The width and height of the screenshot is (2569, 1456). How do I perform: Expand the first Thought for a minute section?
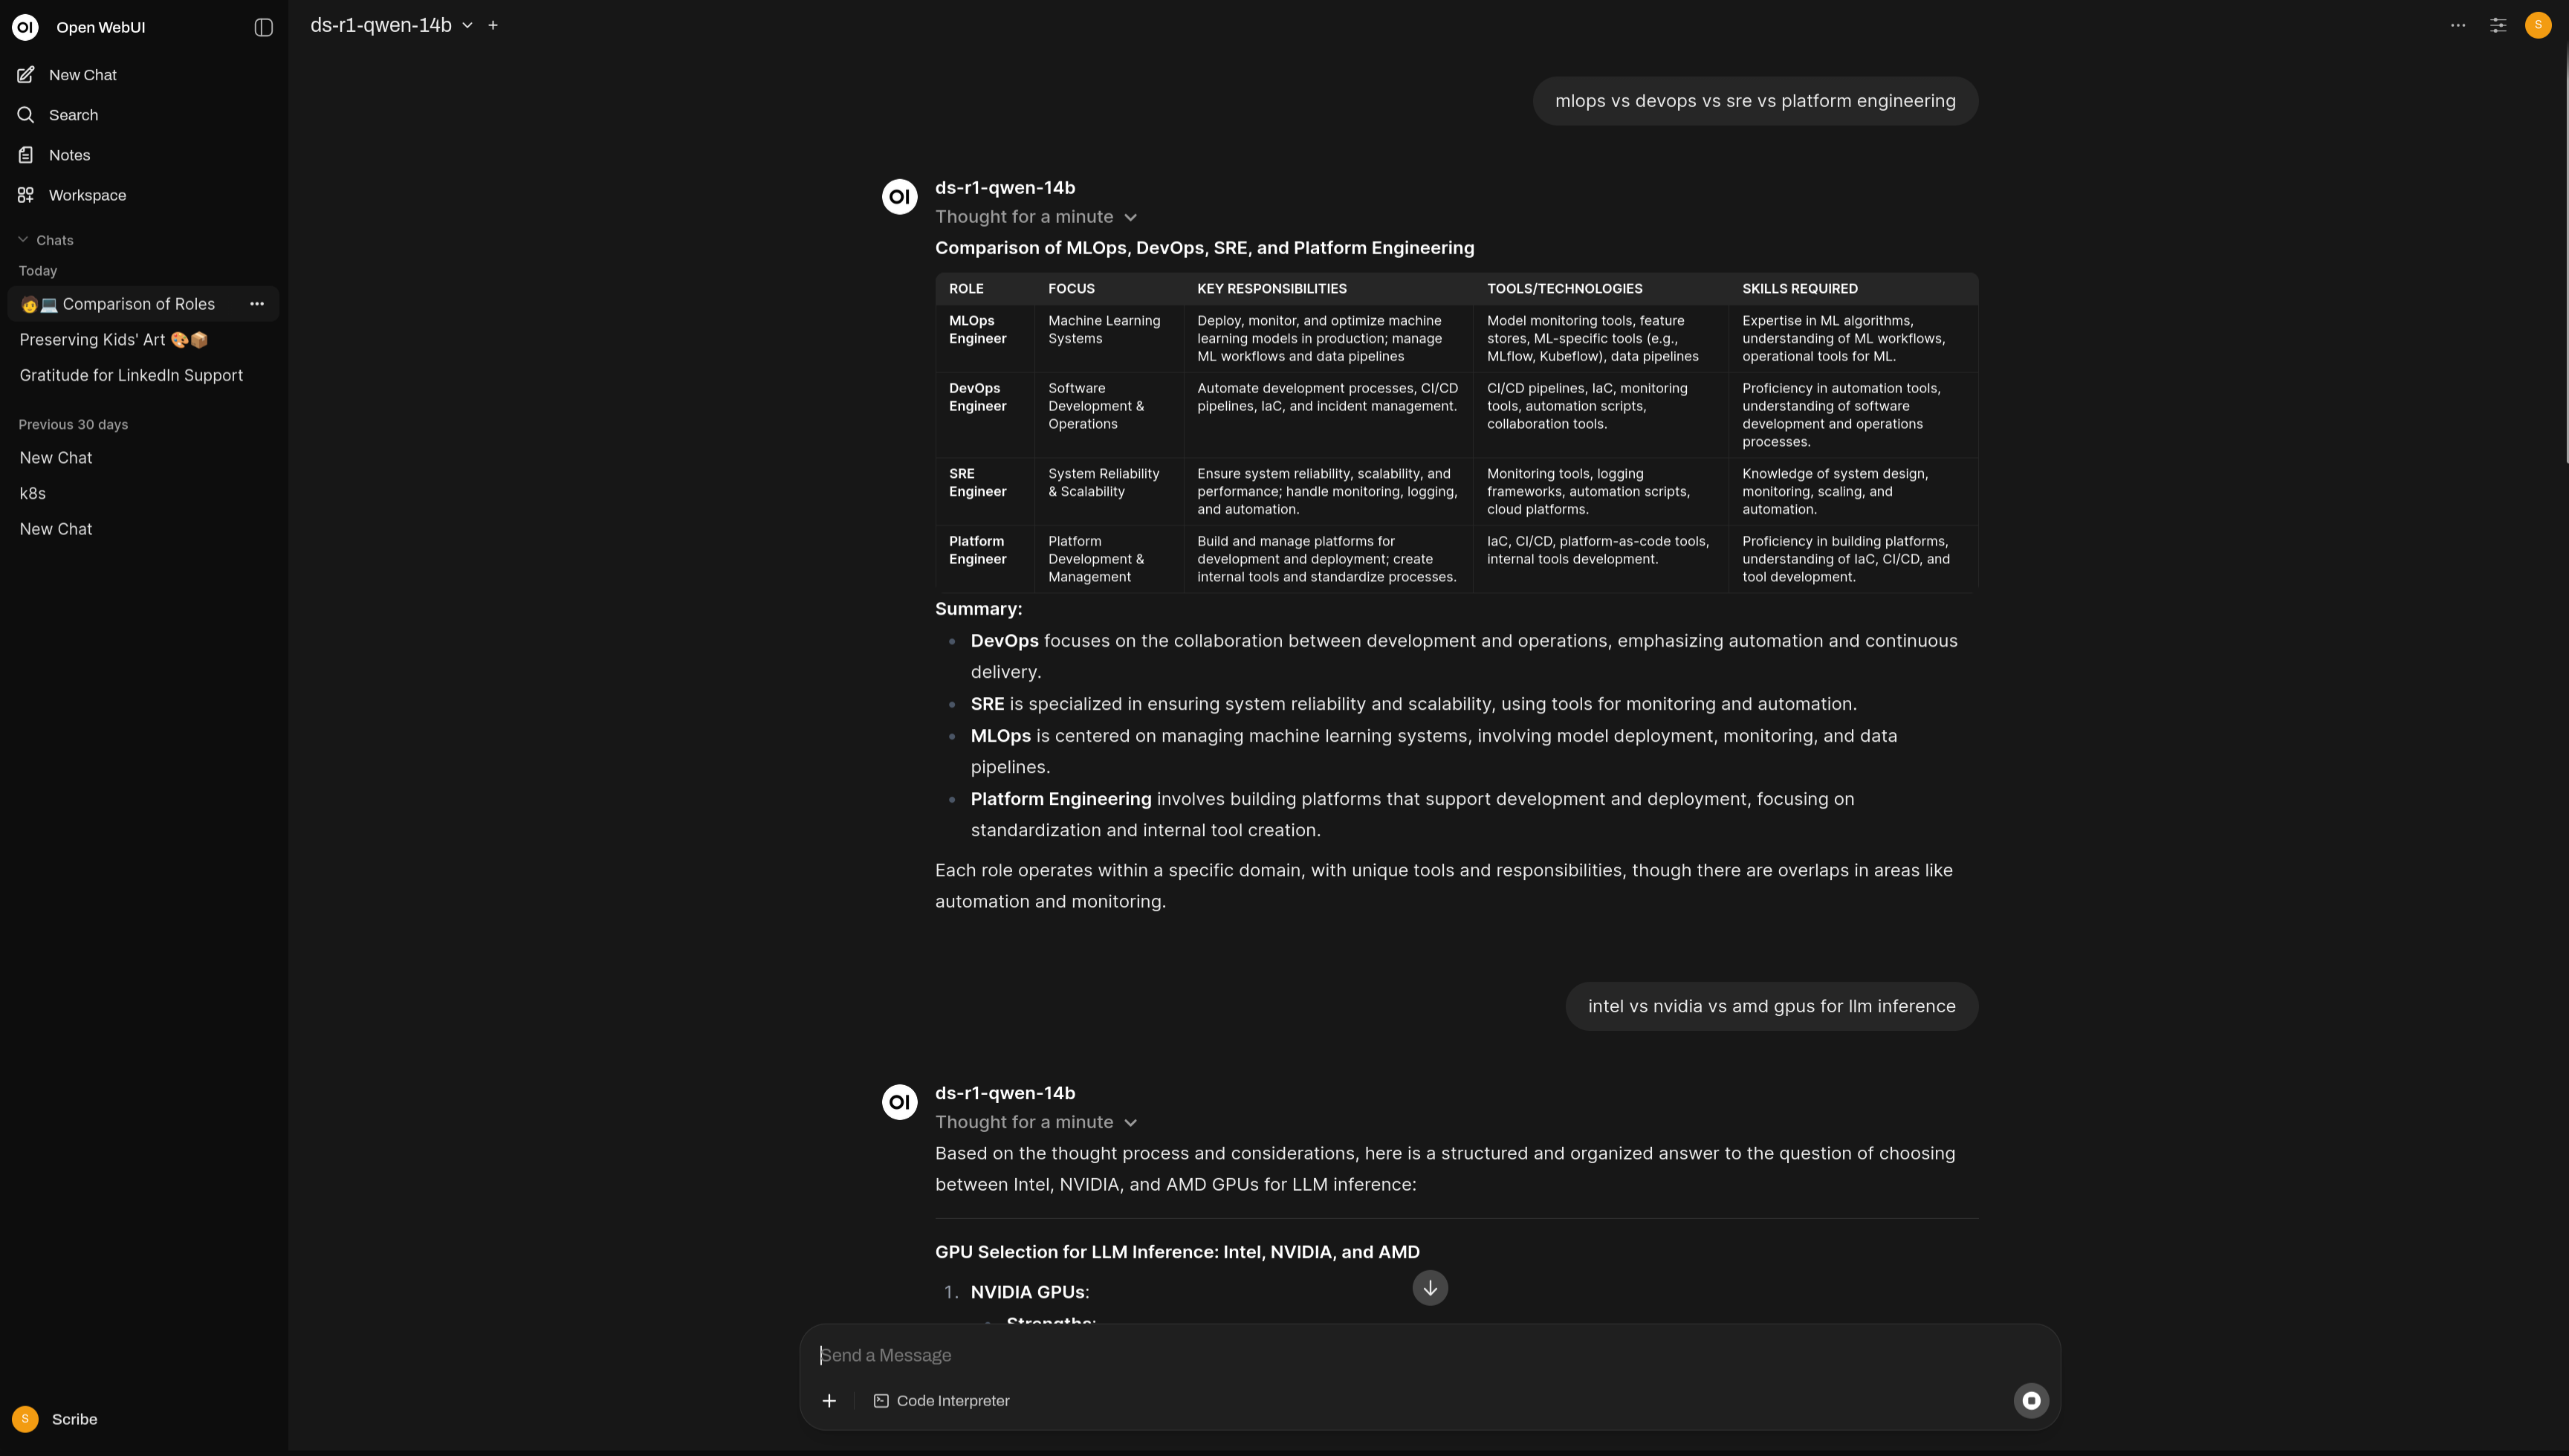pos(1037,217)
